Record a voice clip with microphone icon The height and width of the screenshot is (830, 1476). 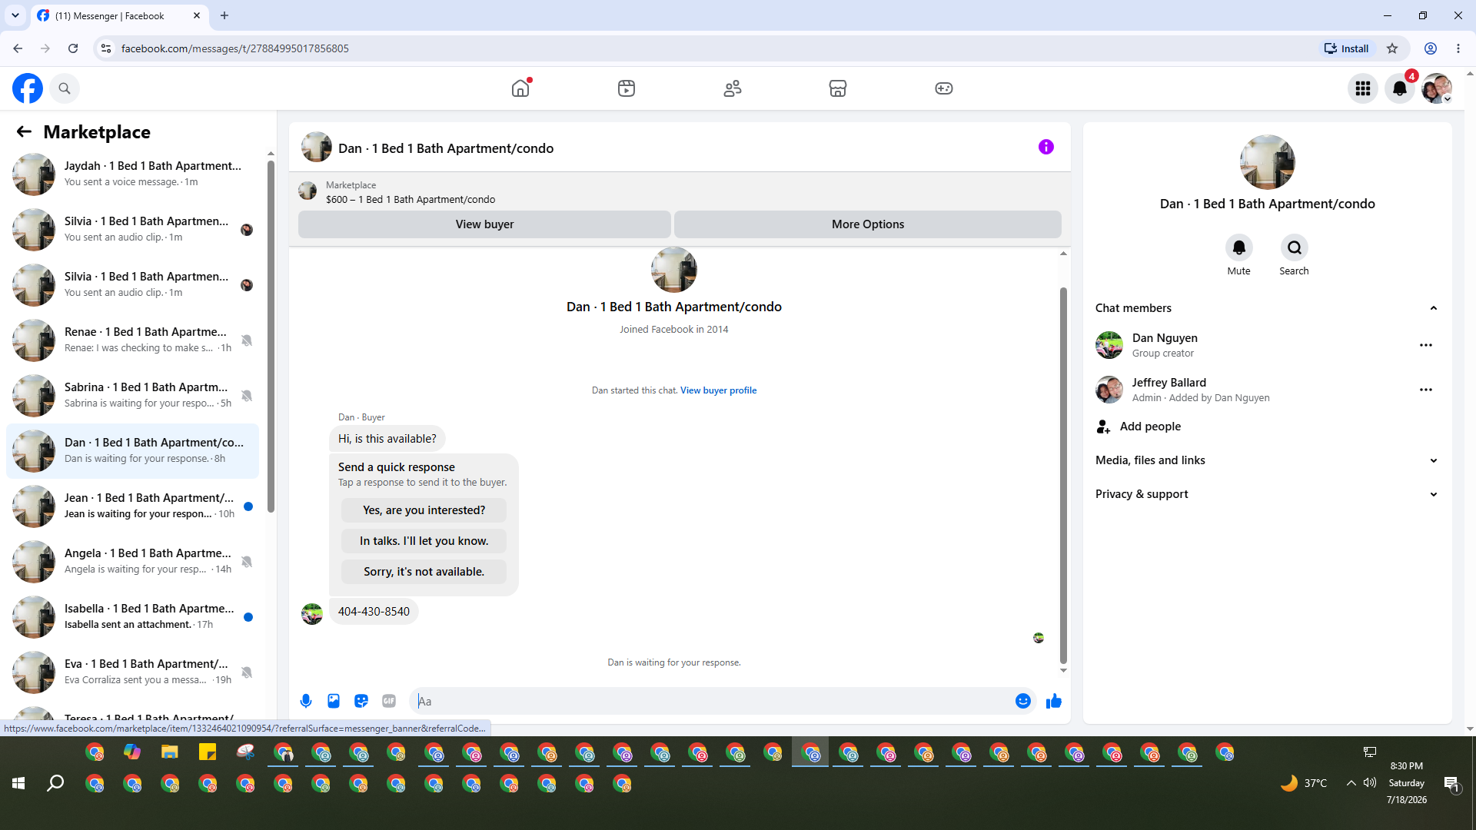pyautogui.click(x=306, y=701)
